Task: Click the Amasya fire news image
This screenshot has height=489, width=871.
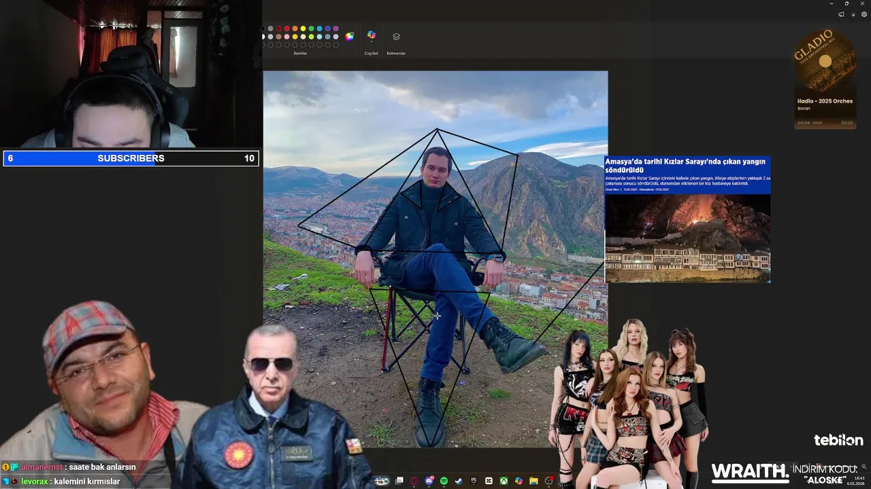Action: point(688,238)
